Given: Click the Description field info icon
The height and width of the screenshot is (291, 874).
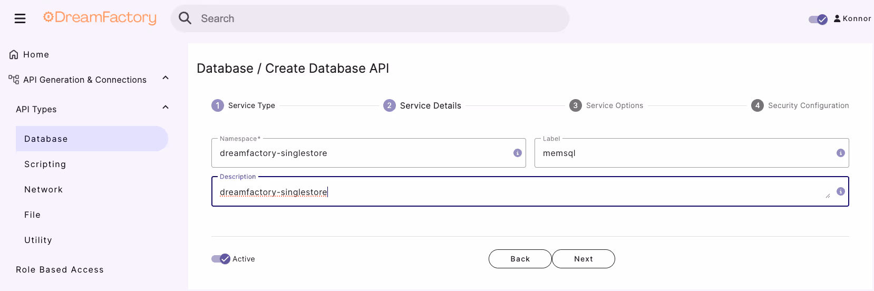Looking at the screenshot, I should (x=841, y=191).
